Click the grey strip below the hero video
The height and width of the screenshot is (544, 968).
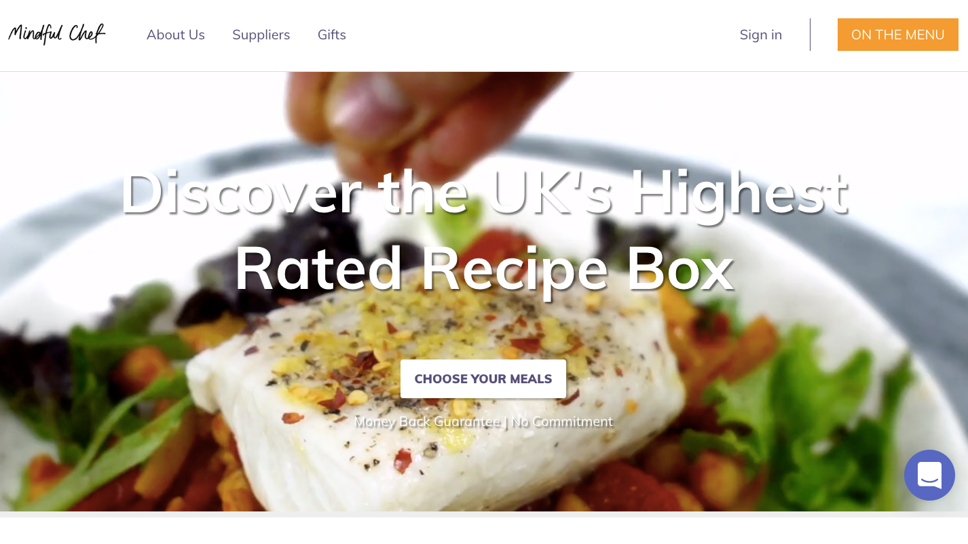point(484,514)
